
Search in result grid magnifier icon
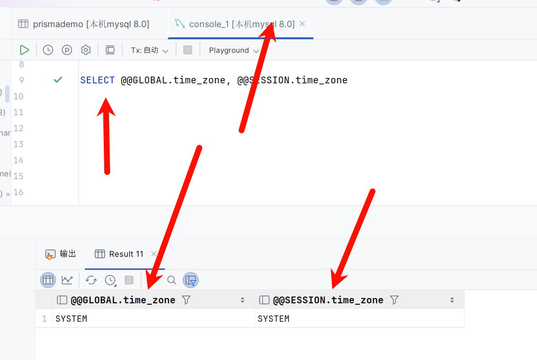(x=172, y=280)
